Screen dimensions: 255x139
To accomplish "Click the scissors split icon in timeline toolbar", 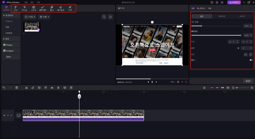I will coord(26,88).
